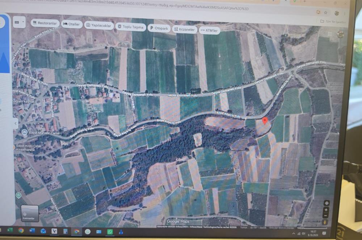Open the blue person app in taskbar
This screenshot has height=240, width=362.
[121, 232]
